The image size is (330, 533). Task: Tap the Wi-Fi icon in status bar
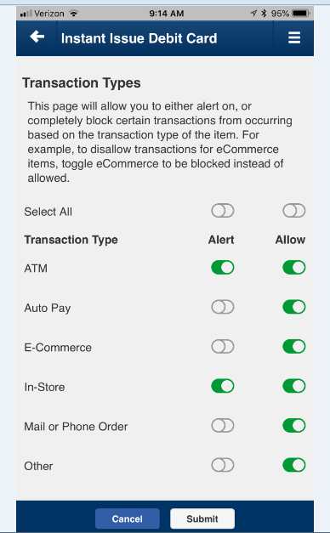[x=73, y=14]
